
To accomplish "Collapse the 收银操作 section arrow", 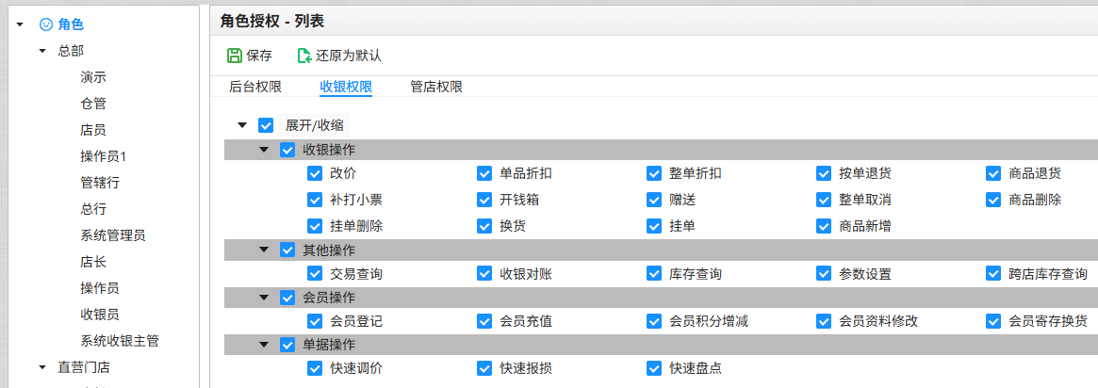I will coord(264,150).
